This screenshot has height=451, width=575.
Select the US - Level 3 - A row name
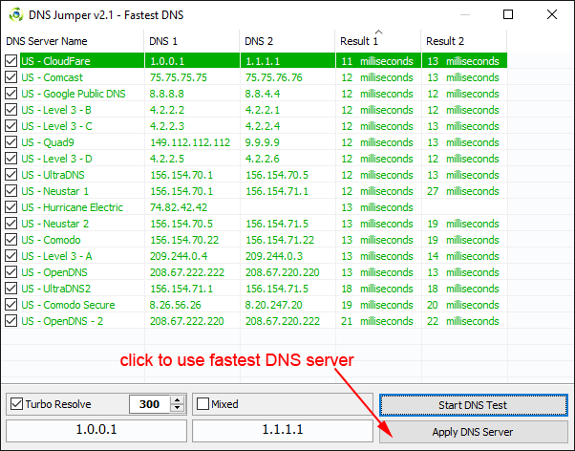[x=56, y=256]
